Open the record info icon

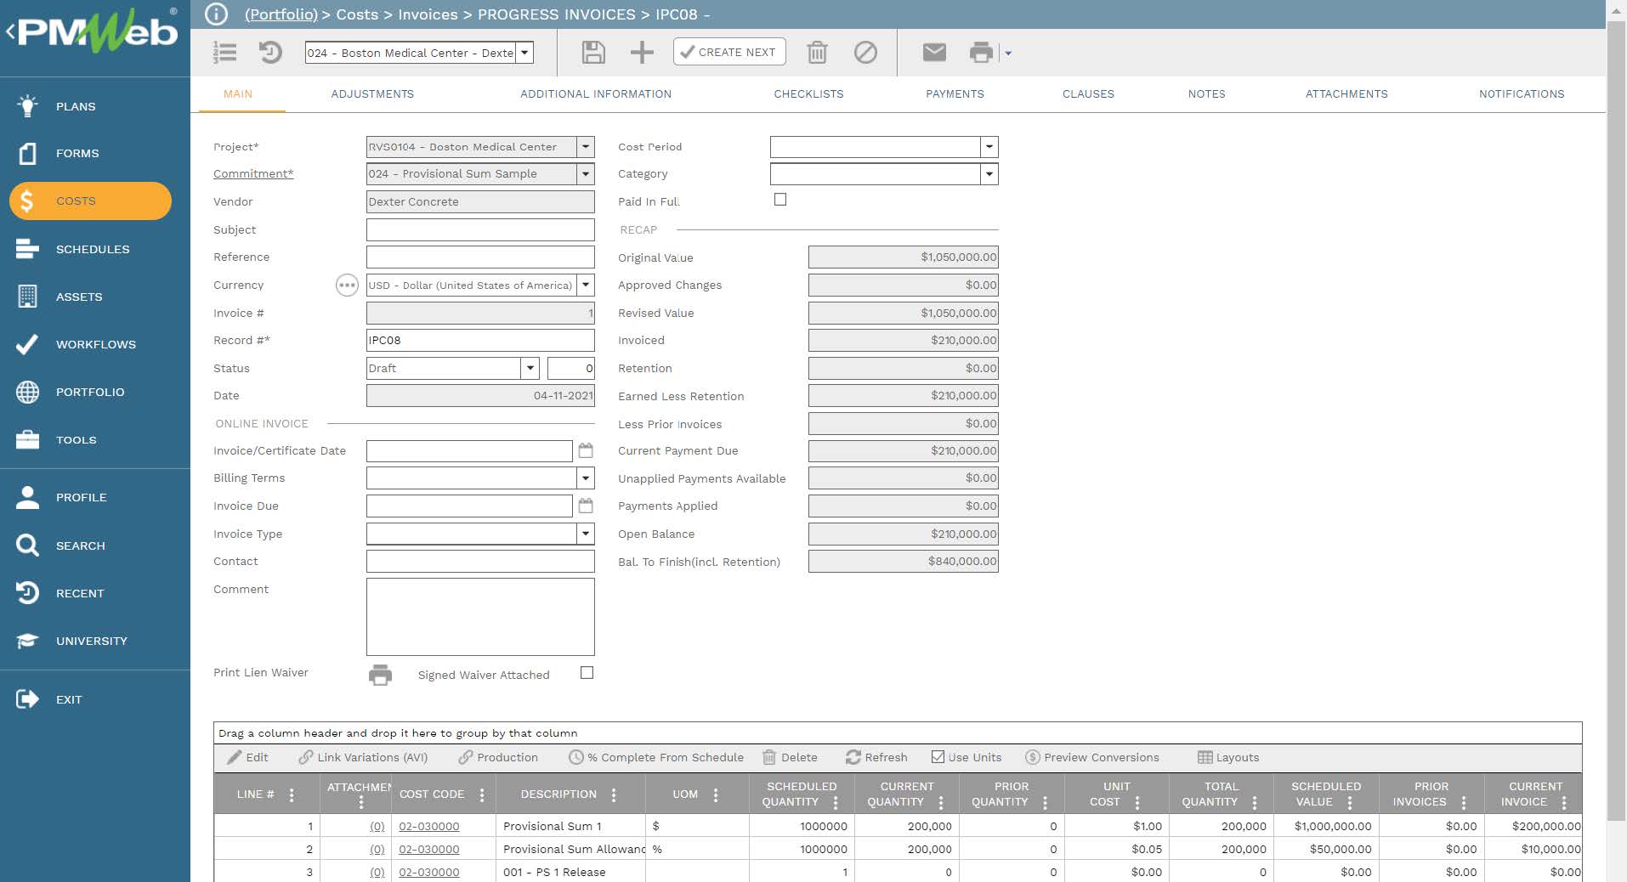216,14
